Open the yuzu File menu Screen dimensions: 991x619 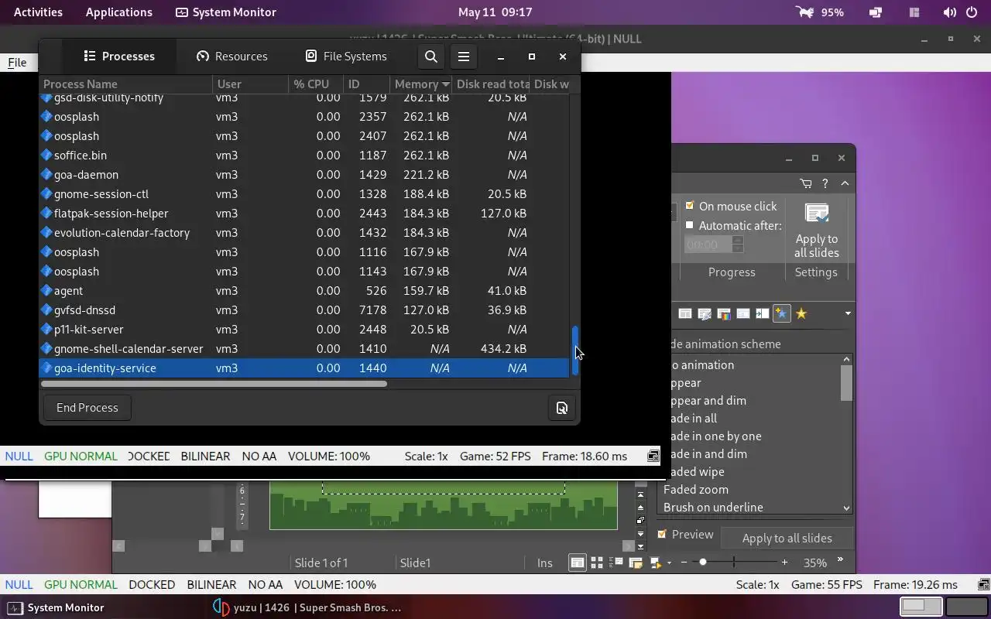(17, 63)
